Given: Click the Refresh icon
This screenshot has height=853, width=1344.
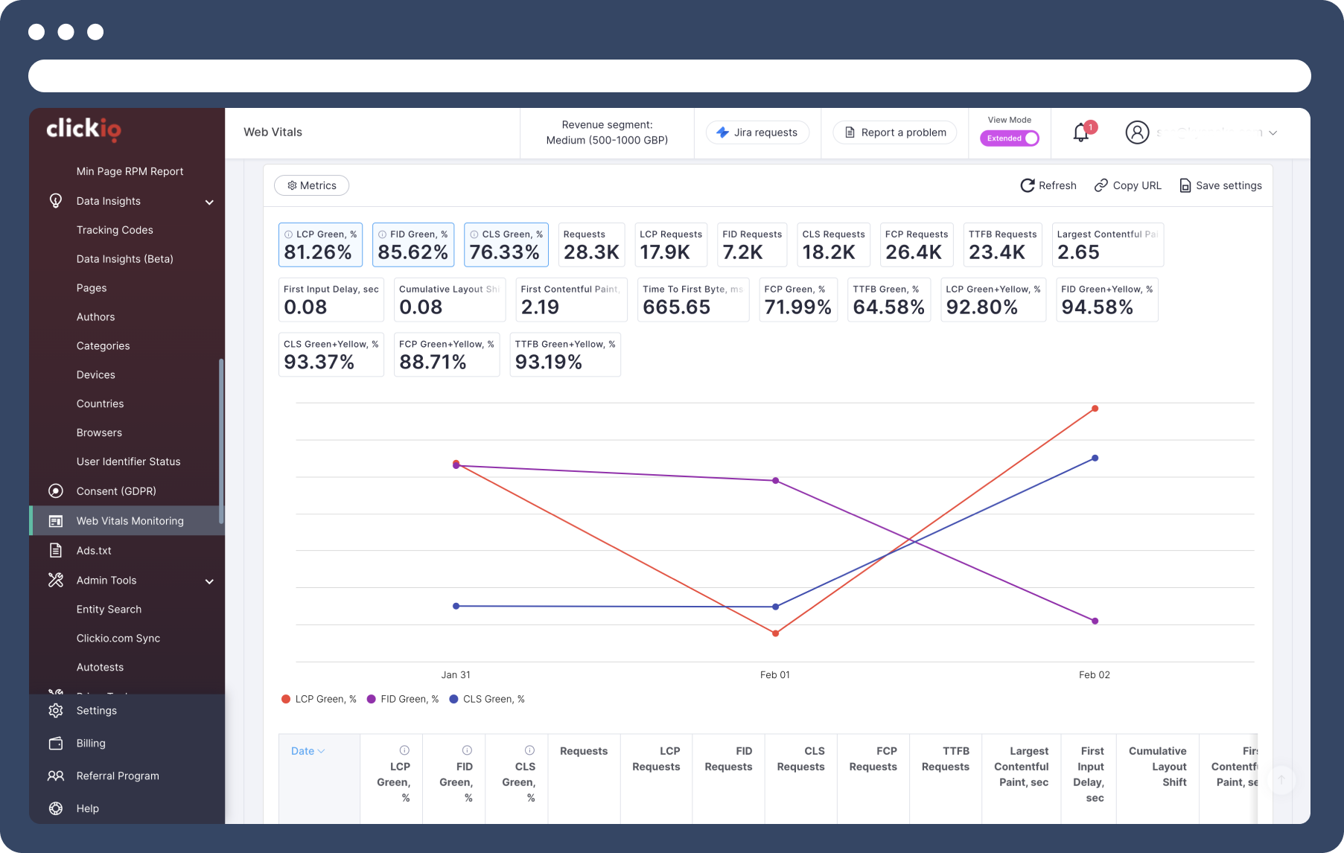Looking at the screenshot, I should tap(1027, 185).
